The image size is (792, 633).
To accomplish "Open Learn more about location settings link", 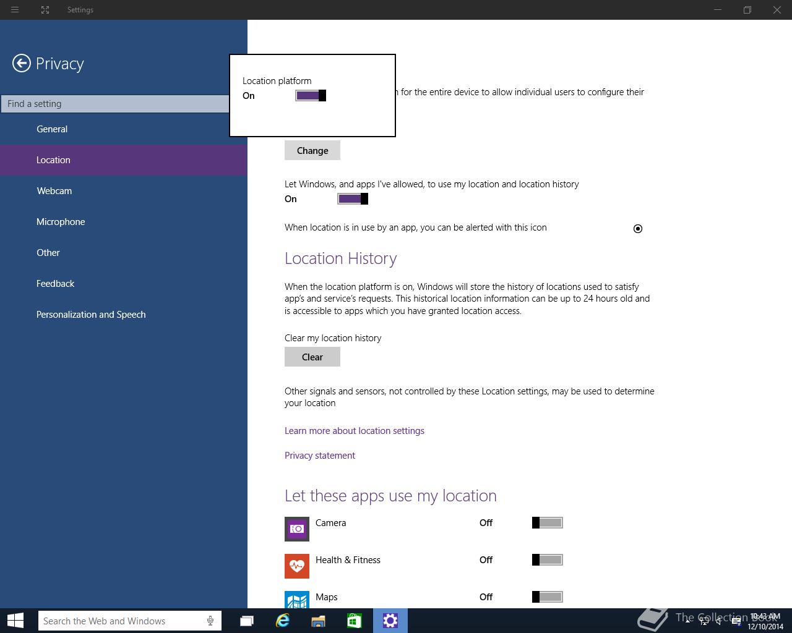I will [x=355, y=431].
